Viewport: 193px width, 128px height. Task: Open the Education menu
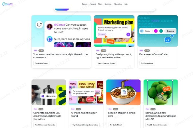pos(118,4)
